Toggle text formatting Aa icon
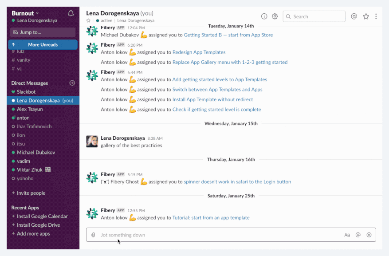 pos(347,235)
